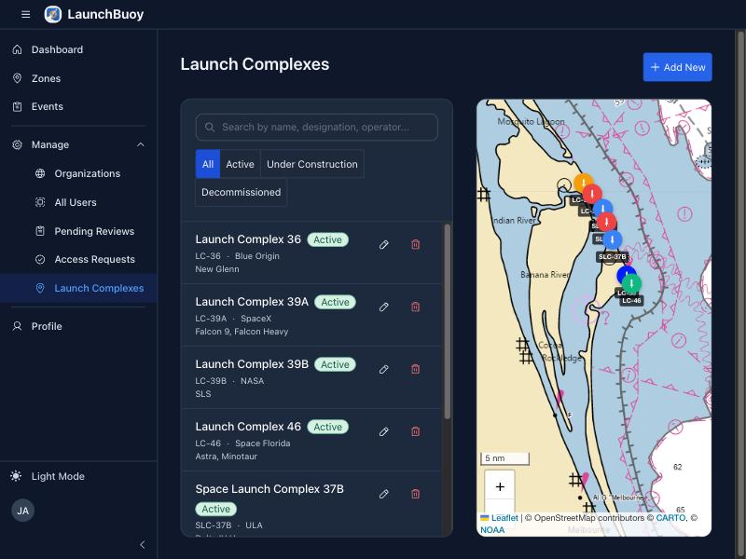746x559 pixels.
Task: Click Active badge on Launch Complex 39A
Action: pos(336,302)
